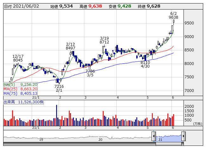207x149 pixels.
Task: Click the 2/12 8497 peak label
Action: (x=70, y=46)
